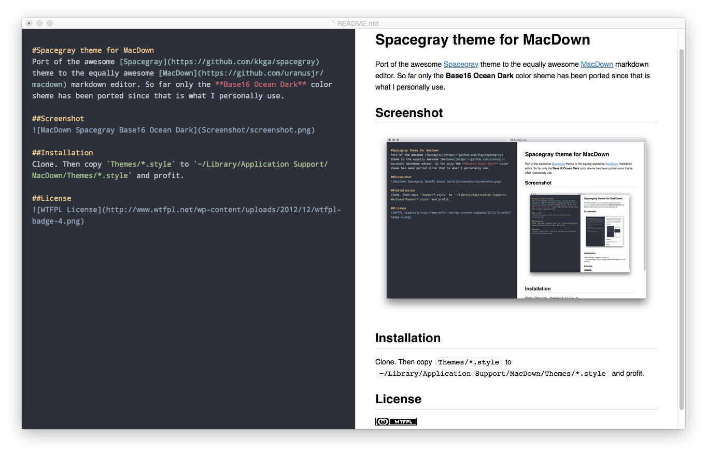This screenshot has height=455, width=707.
Task: Click the WTFPL license badge image
Action: (396, 421)
